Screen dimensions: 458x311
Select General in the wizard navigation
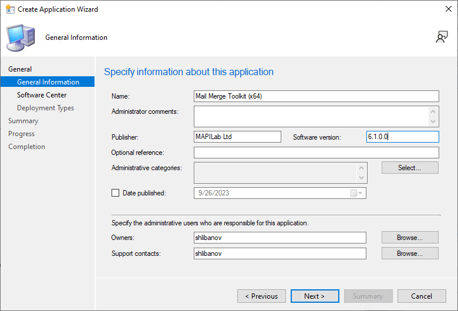[20, 69]
